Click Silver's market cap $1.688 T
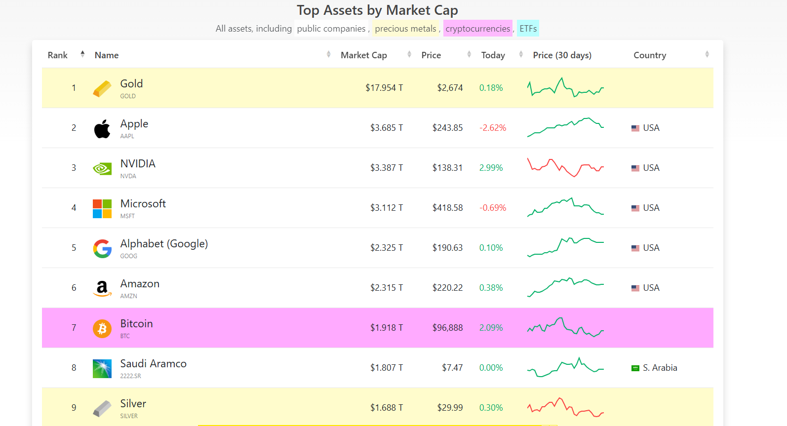 tap(387, 408)
